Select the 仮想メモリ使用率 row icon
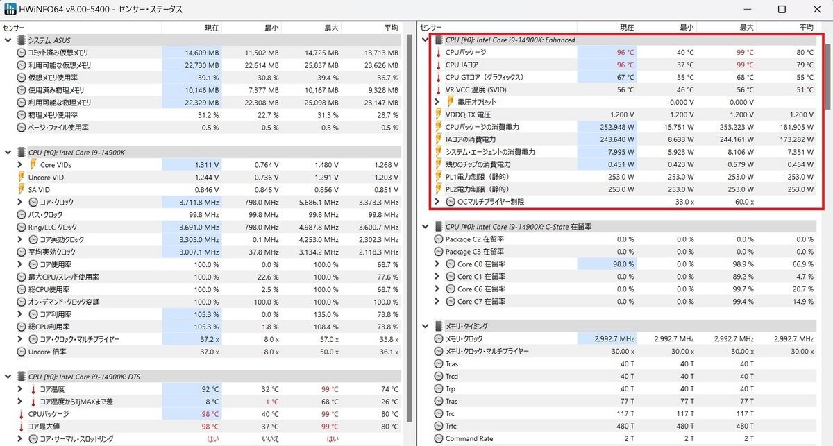 22,78
